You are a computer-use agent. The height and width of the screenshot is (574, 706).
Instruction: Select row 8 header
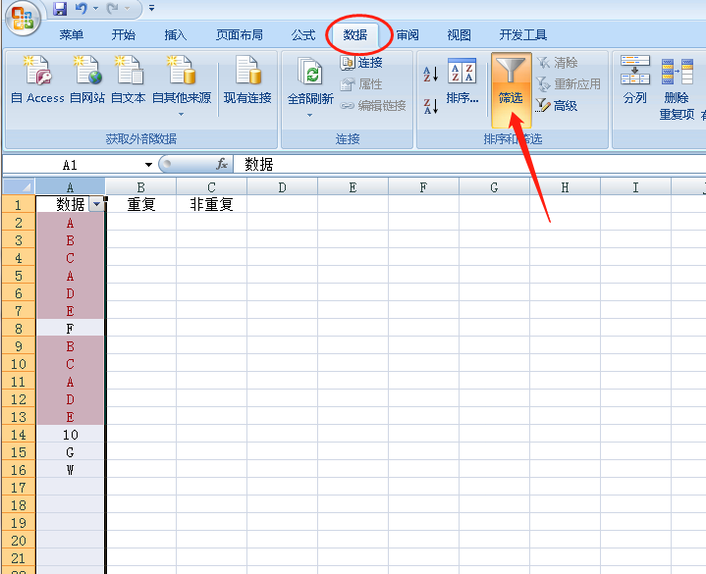(x=19, y=329)
